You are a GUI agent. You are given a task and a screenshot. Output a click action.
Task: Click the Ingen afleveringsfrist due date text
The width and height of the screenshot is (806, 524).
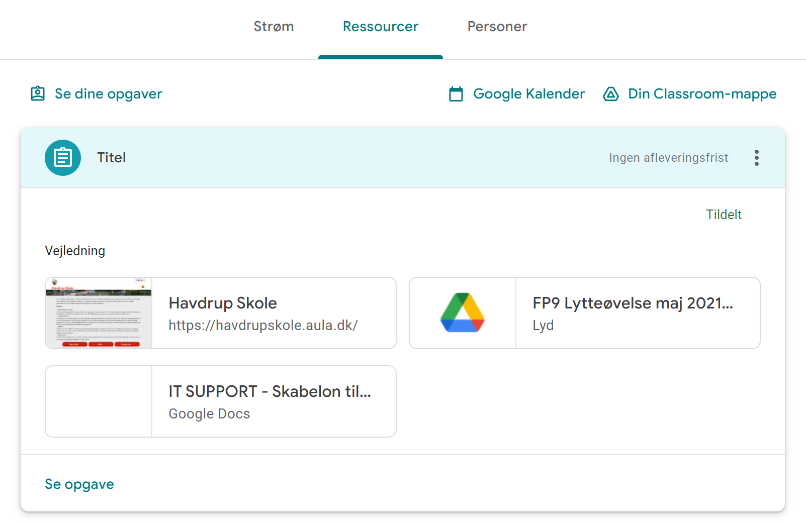click(668, 158)
